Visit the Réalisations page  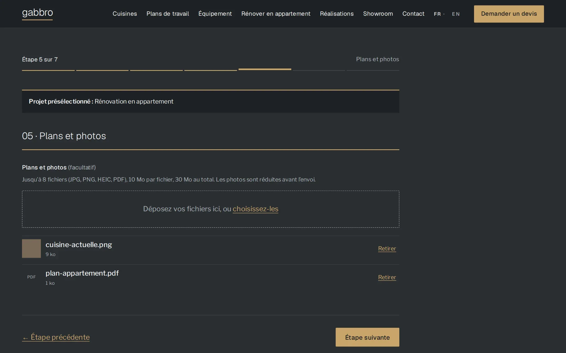pos(337,14)
